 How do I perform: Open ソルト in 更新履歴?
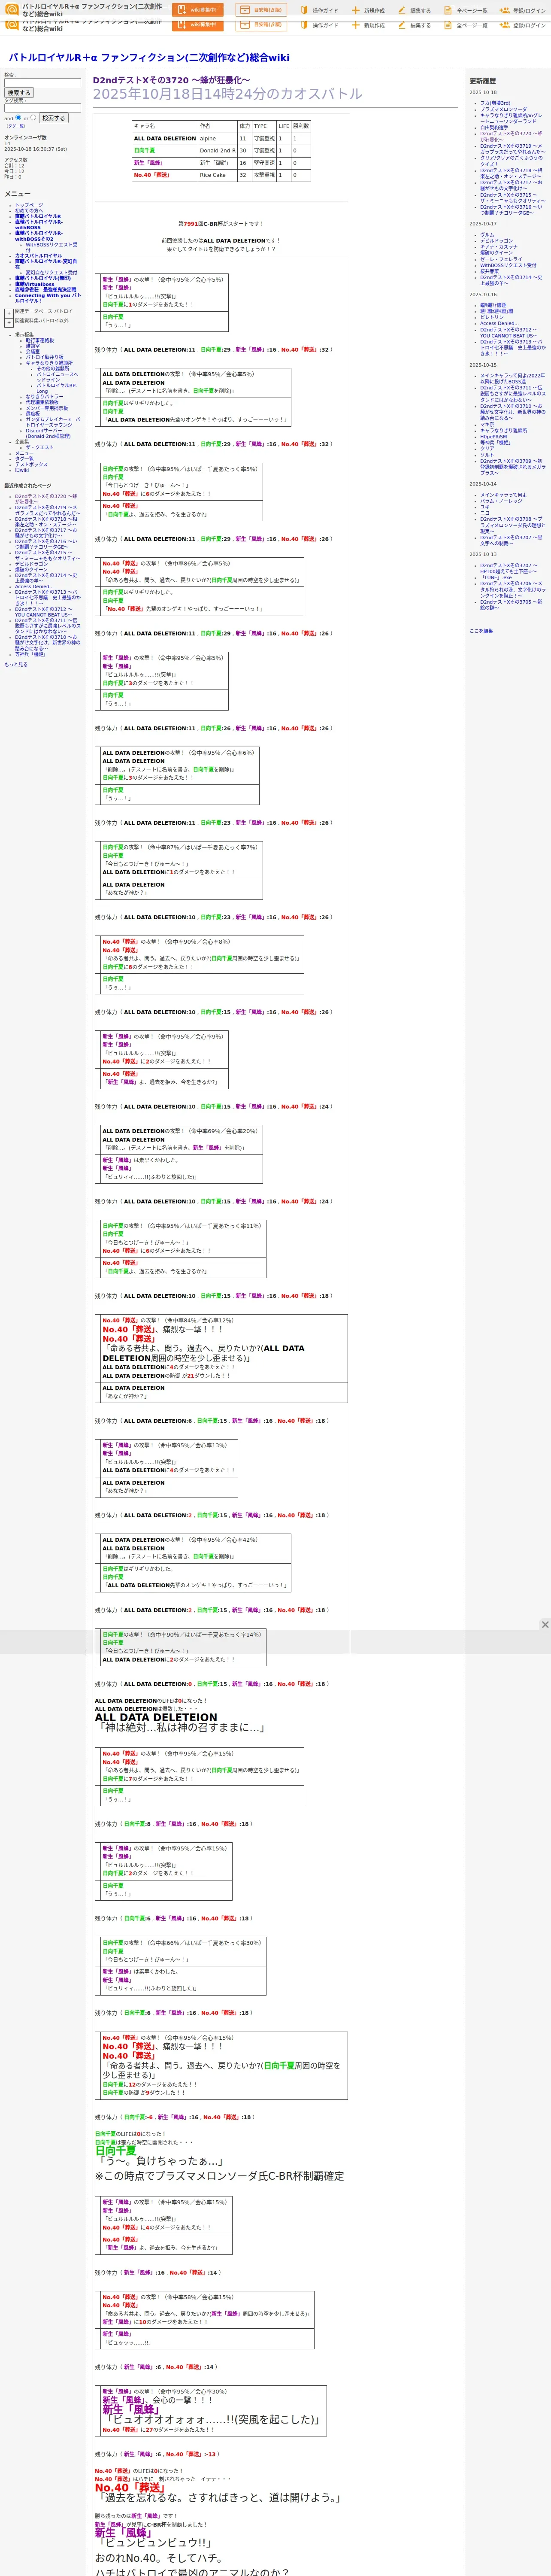487,455
